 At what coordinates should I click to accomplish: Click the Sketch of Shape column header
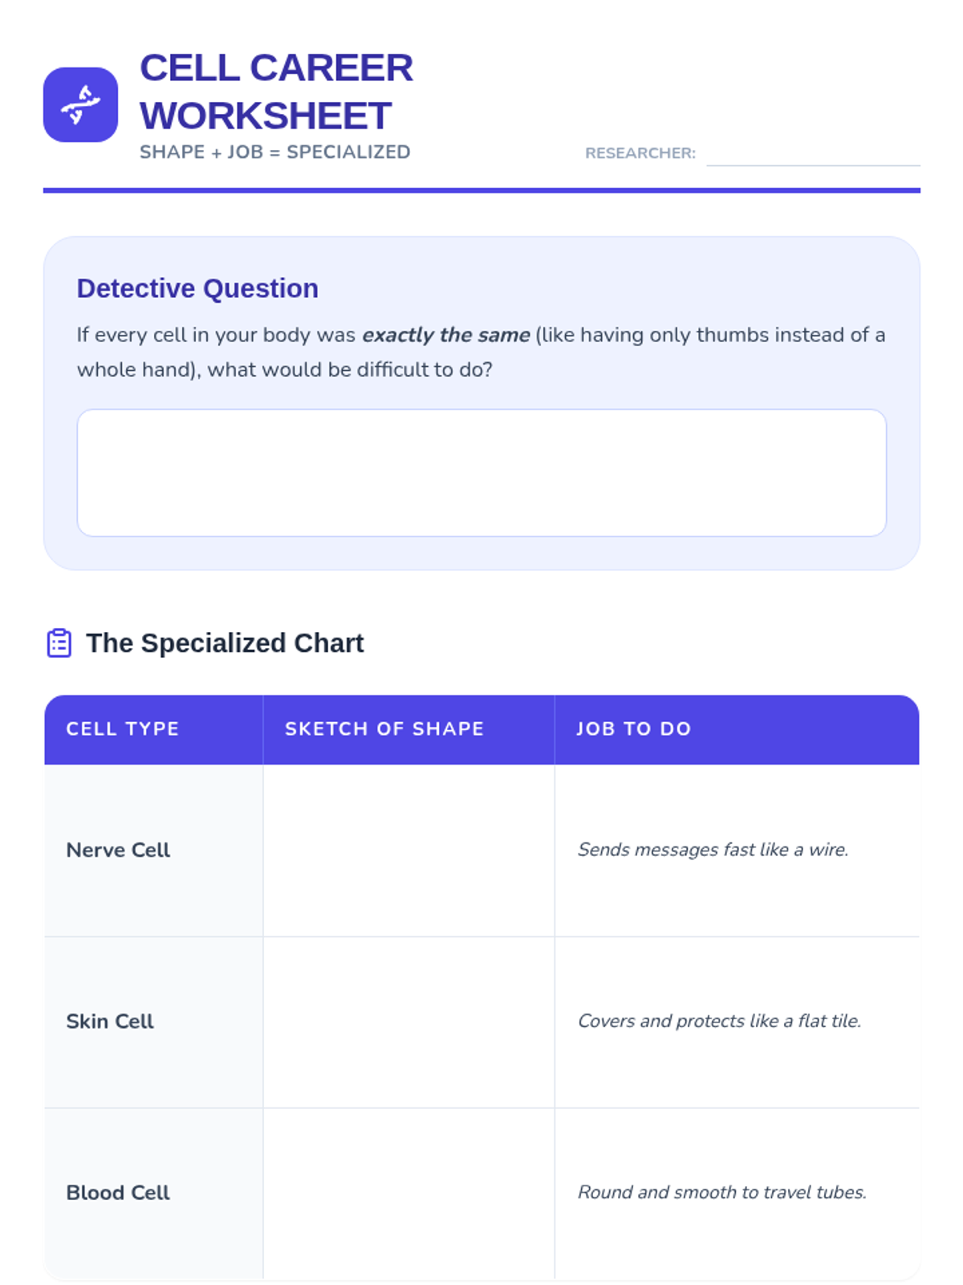384,728
